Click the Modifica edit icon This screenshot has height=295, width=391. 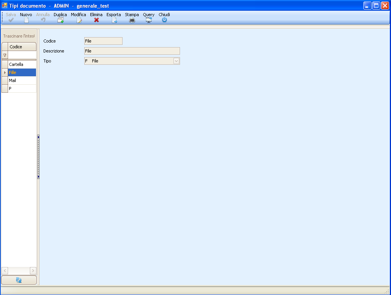(79, 20)
